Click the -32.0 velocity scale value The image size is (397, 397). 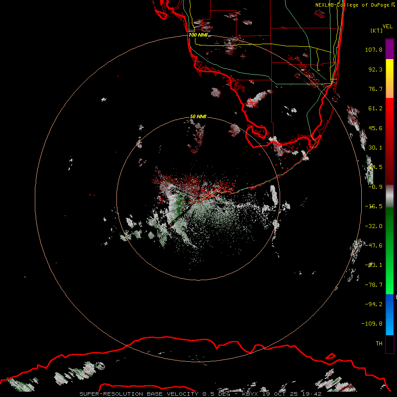[x=374, y=226]
